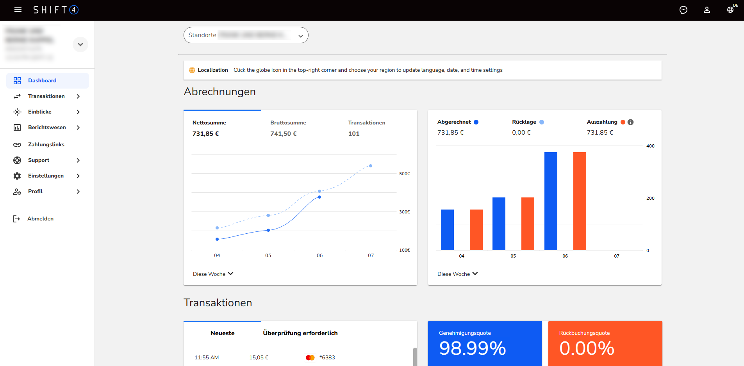The image size is (744, 366).
Task: Click the Shift4 logo
Action: [x=56, y=10]
